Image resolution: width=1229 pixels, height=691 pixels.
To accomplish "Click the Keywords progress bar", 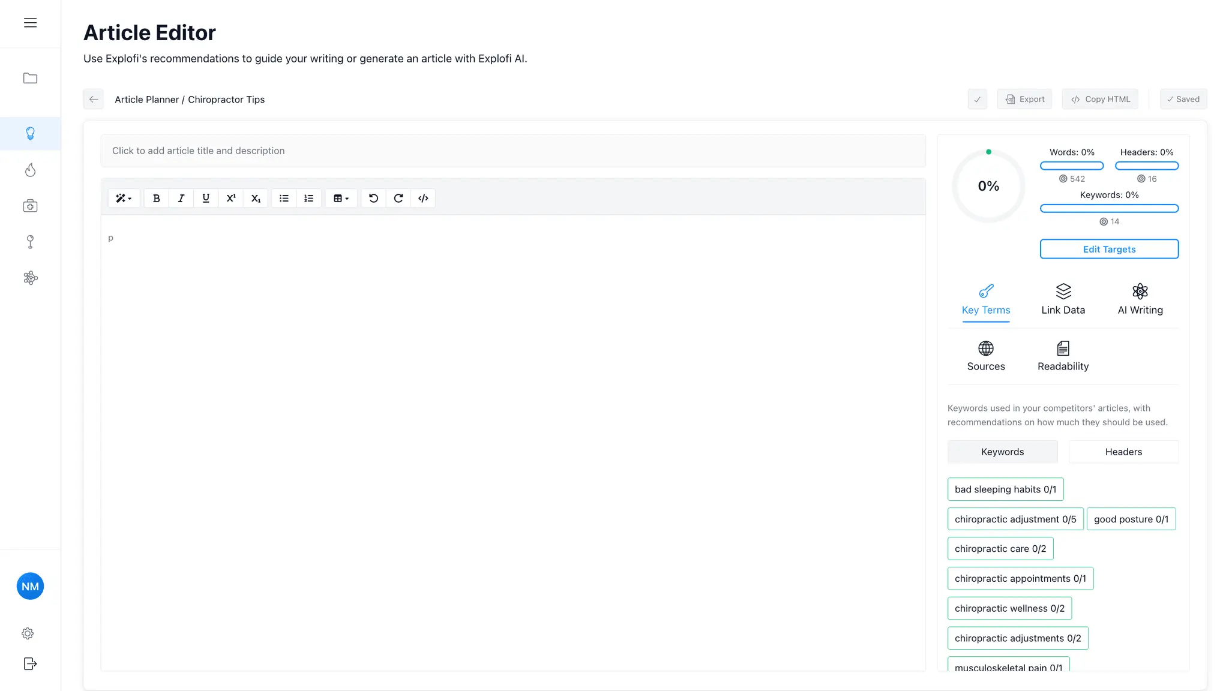I will (x=1109, y=208).
